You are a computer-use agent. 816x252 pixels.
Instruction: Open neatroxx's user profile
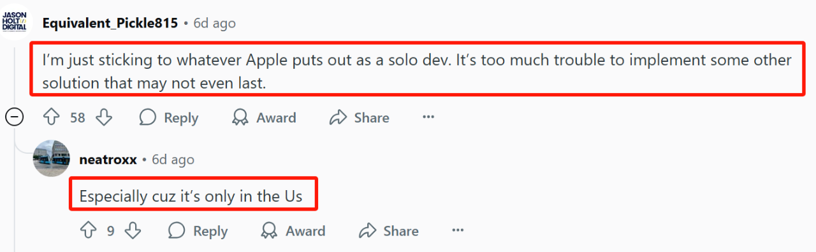coord(108,159)
